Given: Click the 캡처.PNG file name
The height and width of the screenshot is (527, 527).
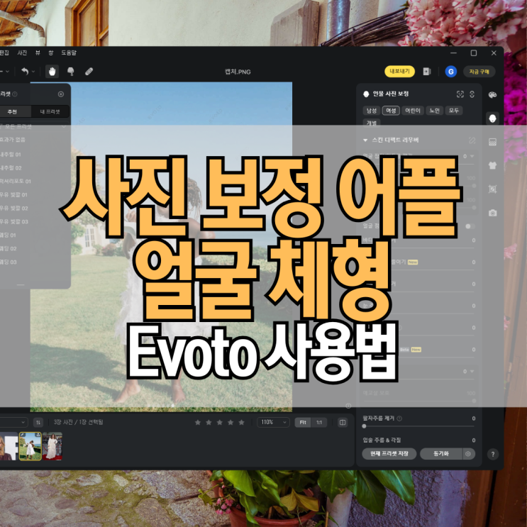Looking at the screenshot, I should (238, 72).
